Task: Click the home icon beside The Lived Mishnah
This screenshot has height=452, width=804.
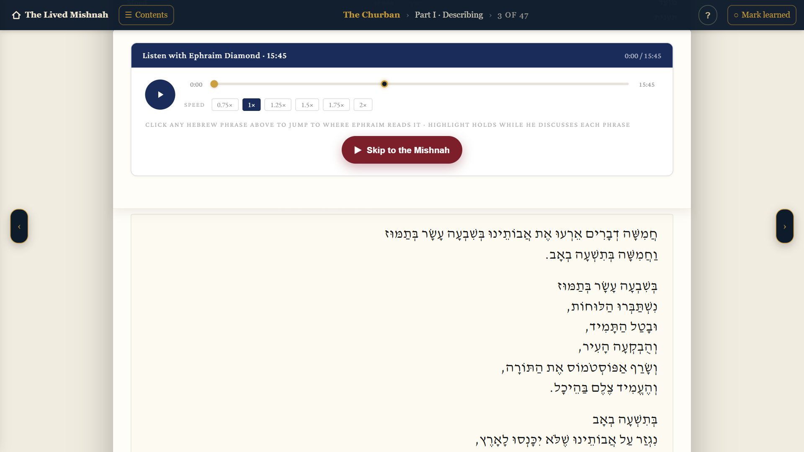Action: click(16, 15)
